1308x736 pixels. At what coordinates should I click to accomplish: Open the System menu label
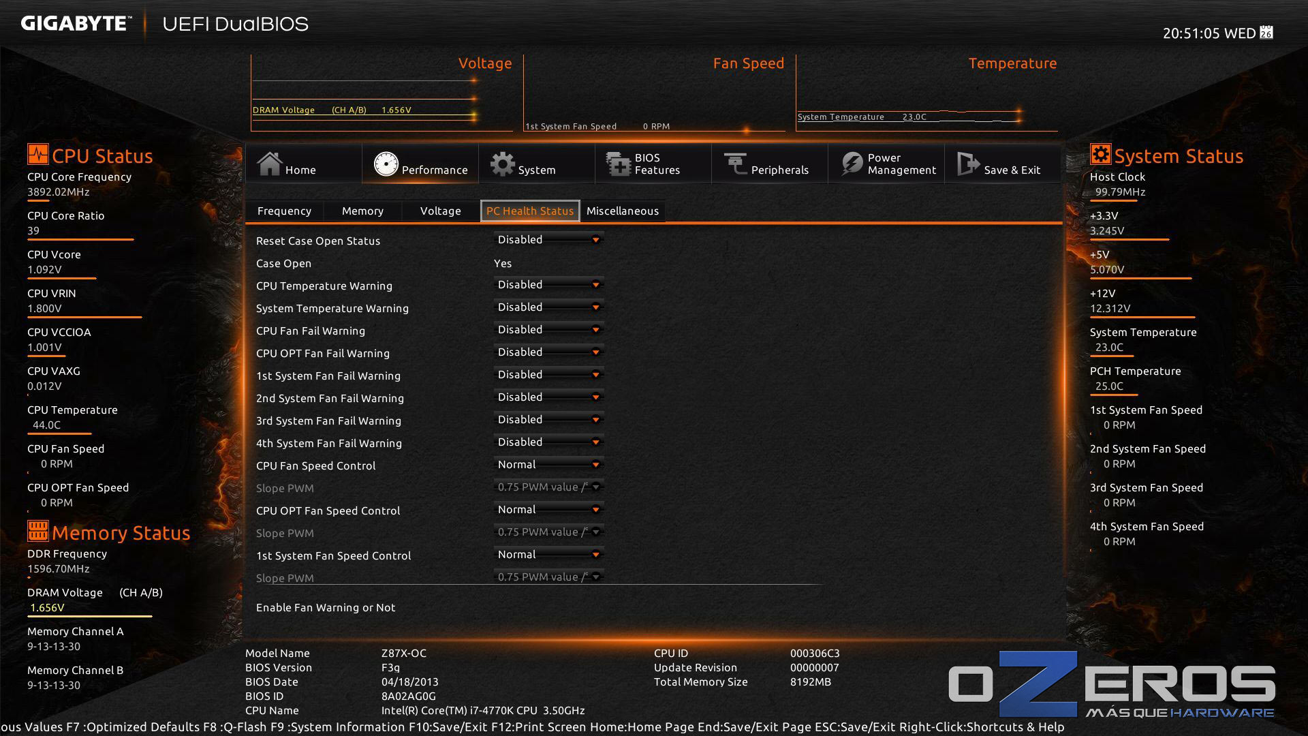click(537, 170)
